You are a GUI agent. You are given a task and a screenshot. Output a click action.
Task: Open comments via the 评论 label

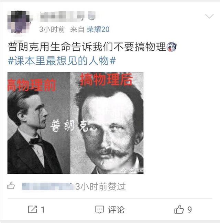pos(116,210)
